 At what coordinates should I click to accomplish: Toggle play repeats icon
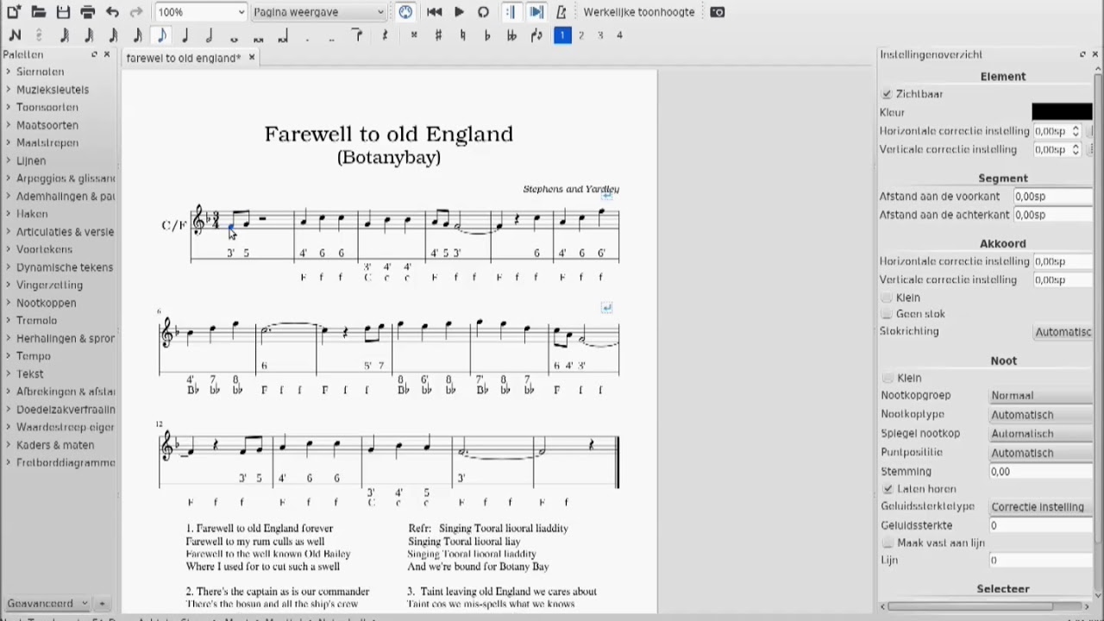[510, 12]
